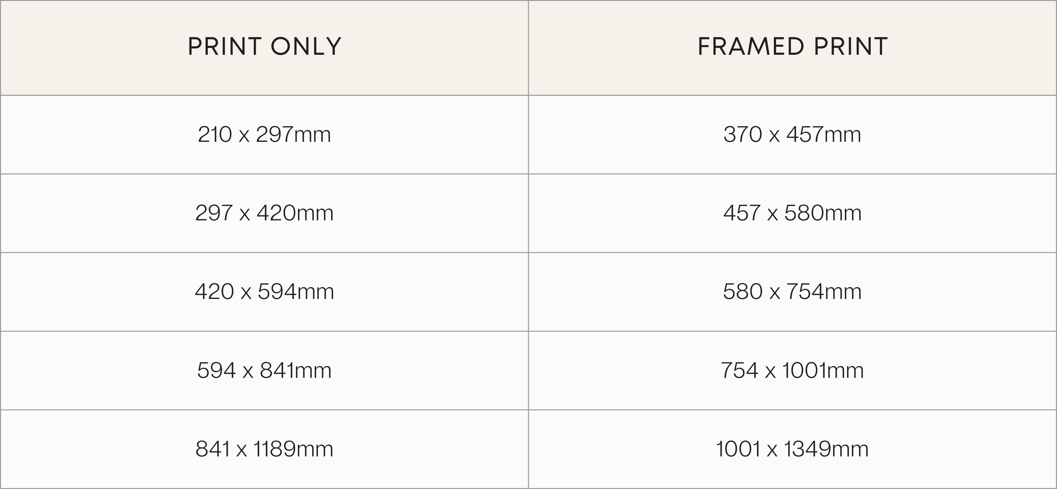Click width 754 in the 754 x 1001mm cell
The height and width of the screenshot is (489, 1057).
739,371
